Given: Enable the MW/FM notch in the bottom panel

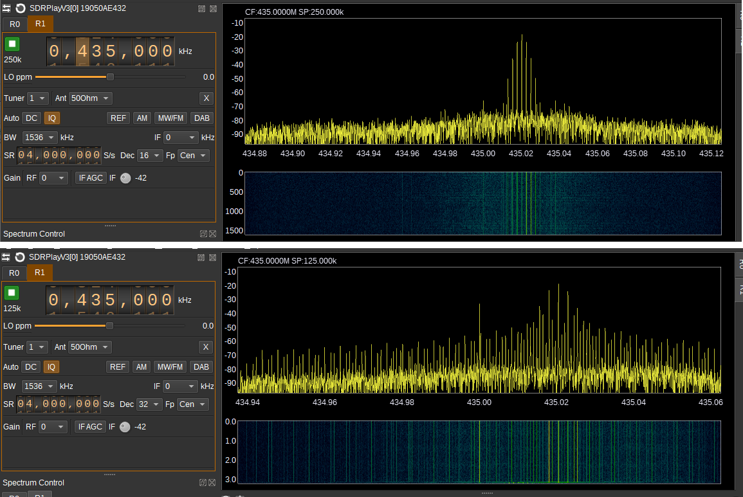Looking at the screenshot, I should tap(170, 366).
